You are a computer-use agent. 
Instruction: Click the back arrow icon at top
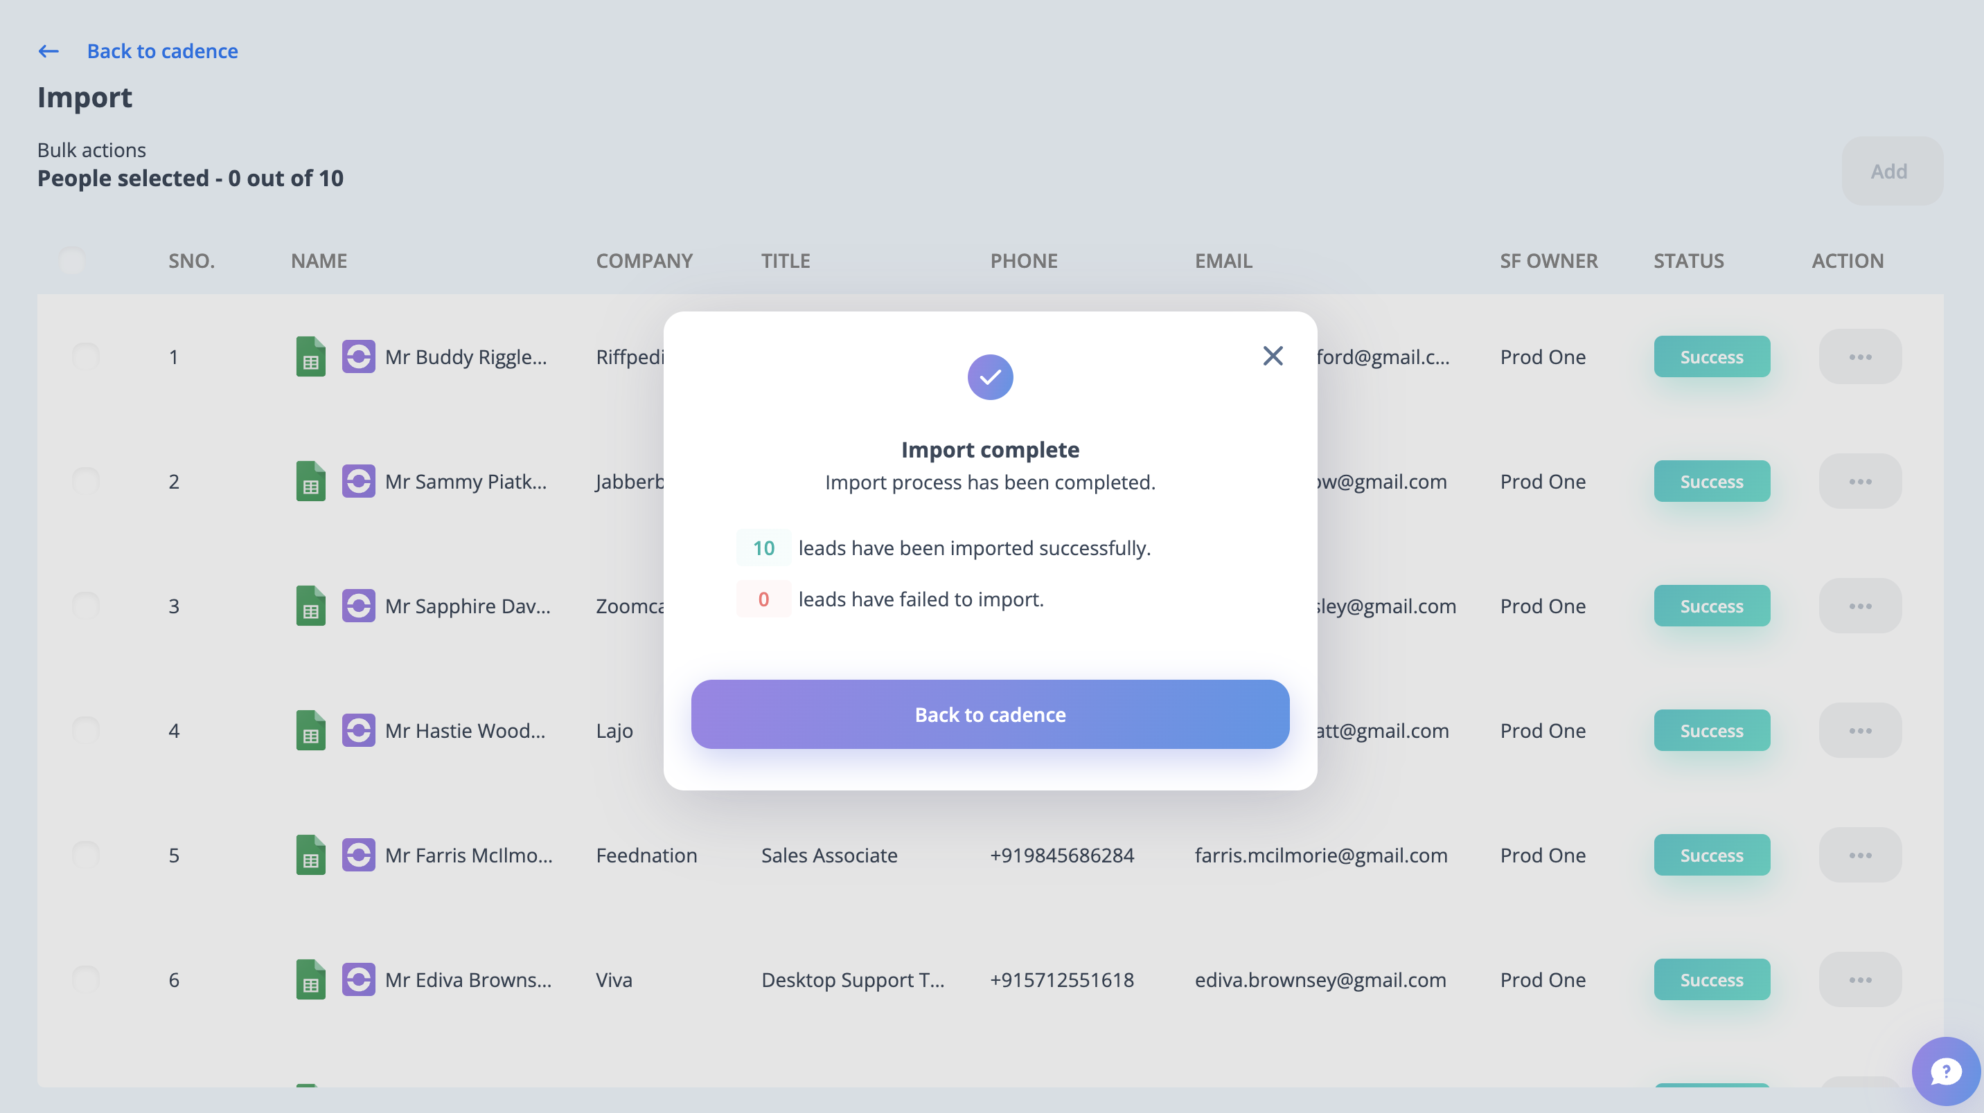pyautogui.click(x=48, y=51)
